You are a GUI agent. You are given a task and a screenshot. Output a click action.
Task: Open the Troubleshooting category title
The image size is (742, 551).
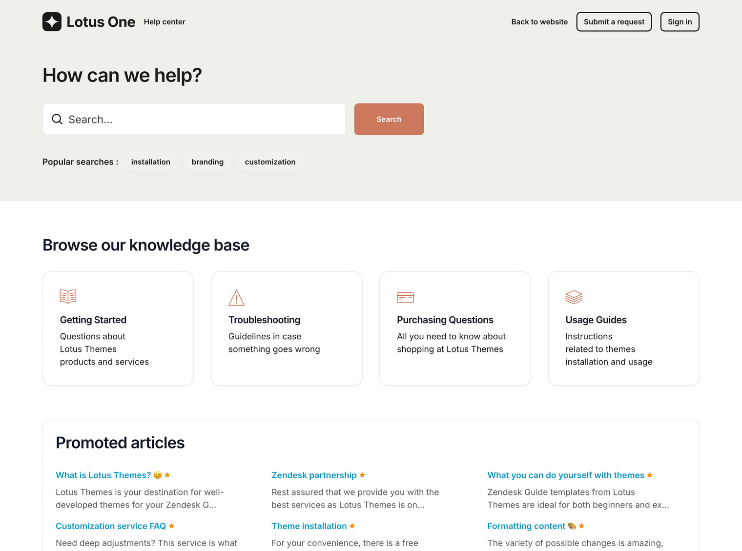[265, 320]
